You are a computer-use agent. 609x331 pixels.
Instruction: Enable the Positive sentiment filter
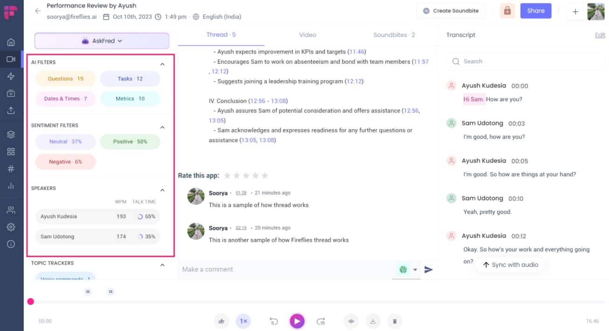click(x=130, y=142)
